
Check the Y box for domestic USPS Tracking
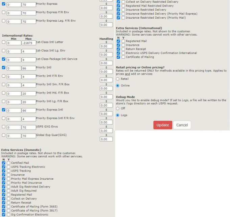click(8, 171)
